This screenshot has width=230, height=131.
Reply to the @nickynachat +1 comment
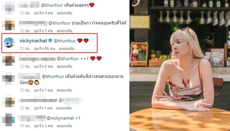(x=65, y=126)
